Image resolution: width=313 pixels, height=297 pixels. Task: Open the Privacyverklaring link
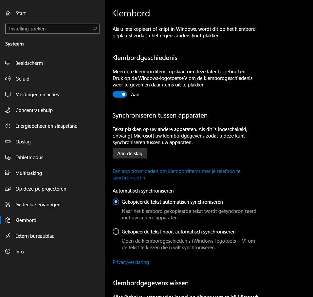click(x=131, y=262)
